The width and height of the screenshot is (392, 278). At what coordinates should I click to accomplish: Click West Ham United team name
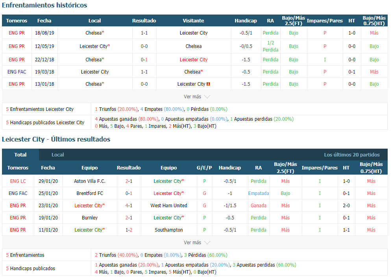[x=169, y=206]
